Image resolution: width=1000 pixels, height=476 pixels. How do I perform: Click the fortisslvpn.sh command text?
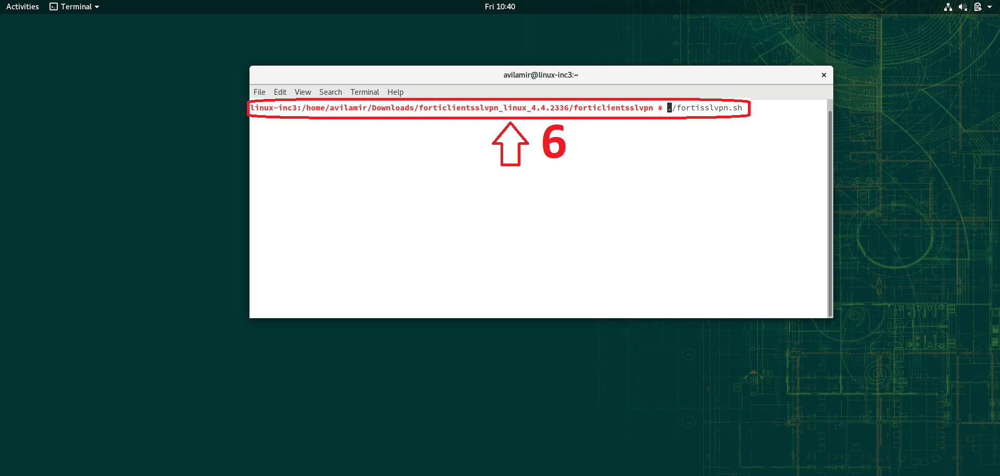point(708,108)
